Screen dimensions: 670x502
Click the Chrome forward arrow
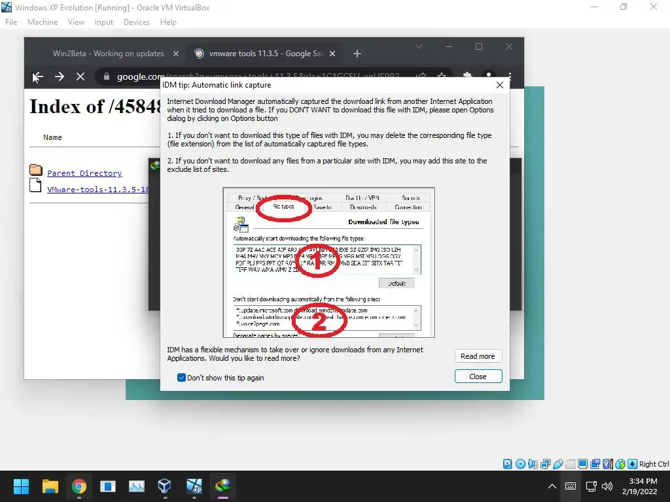click(x=60, y=77)
